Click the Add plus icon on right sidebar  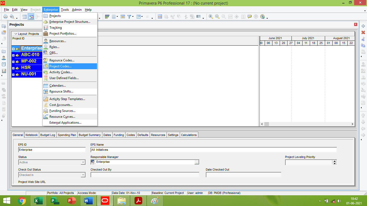[363, 26]
